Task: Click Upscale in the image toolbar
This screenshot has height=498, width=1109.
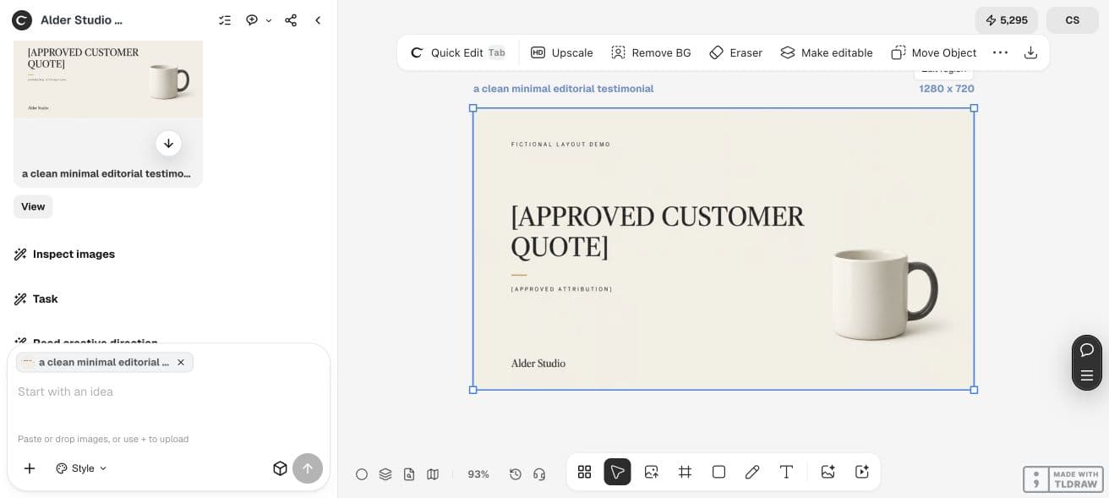Action: pos(562,52)
